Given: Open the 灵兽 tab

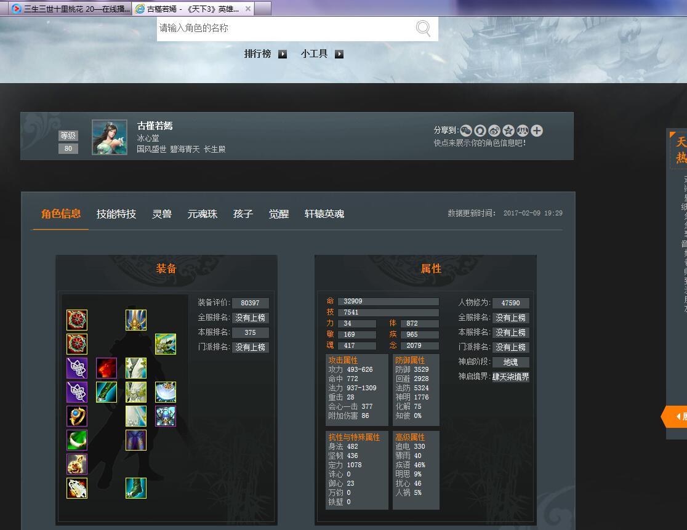Looking at the screenshot, I should 162,214.
